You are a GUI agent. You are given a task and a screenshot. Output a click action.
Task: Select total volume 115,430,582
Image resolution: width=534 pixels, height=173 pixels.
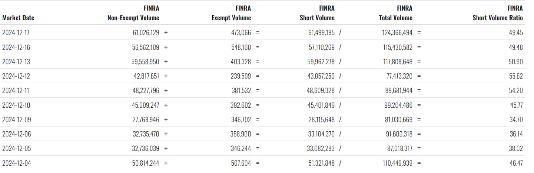point(397,47)
